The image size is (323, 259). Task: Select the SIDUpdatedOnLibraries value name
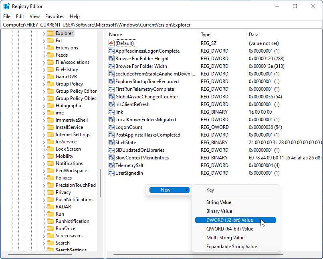[x=140, y=150]
